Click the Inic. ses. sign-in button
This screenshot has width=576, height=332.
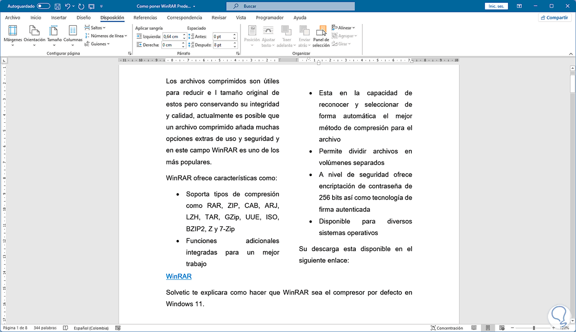click(496, 6)
